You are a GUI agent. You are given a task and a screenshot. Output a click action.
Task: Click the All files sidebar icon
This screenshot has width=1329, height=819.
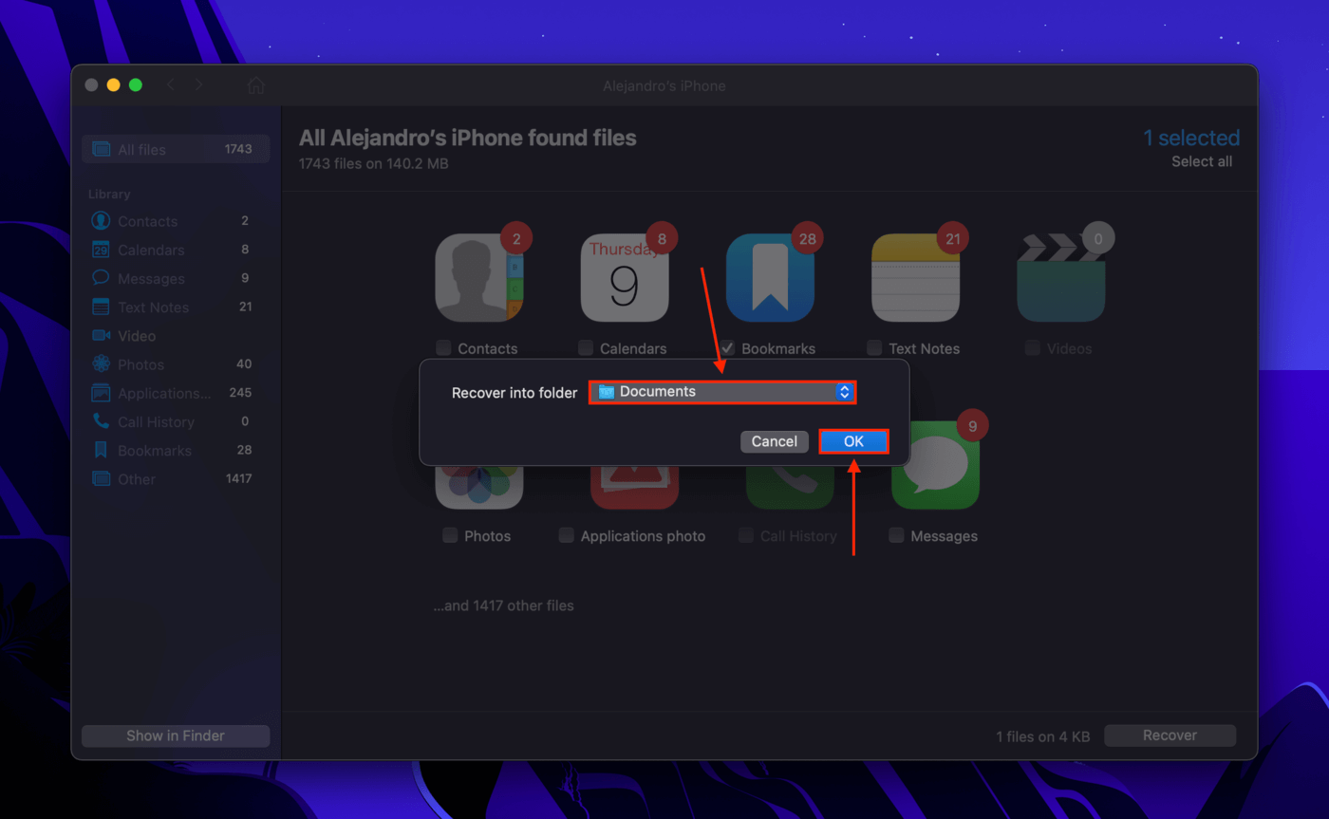coord(101,149)
